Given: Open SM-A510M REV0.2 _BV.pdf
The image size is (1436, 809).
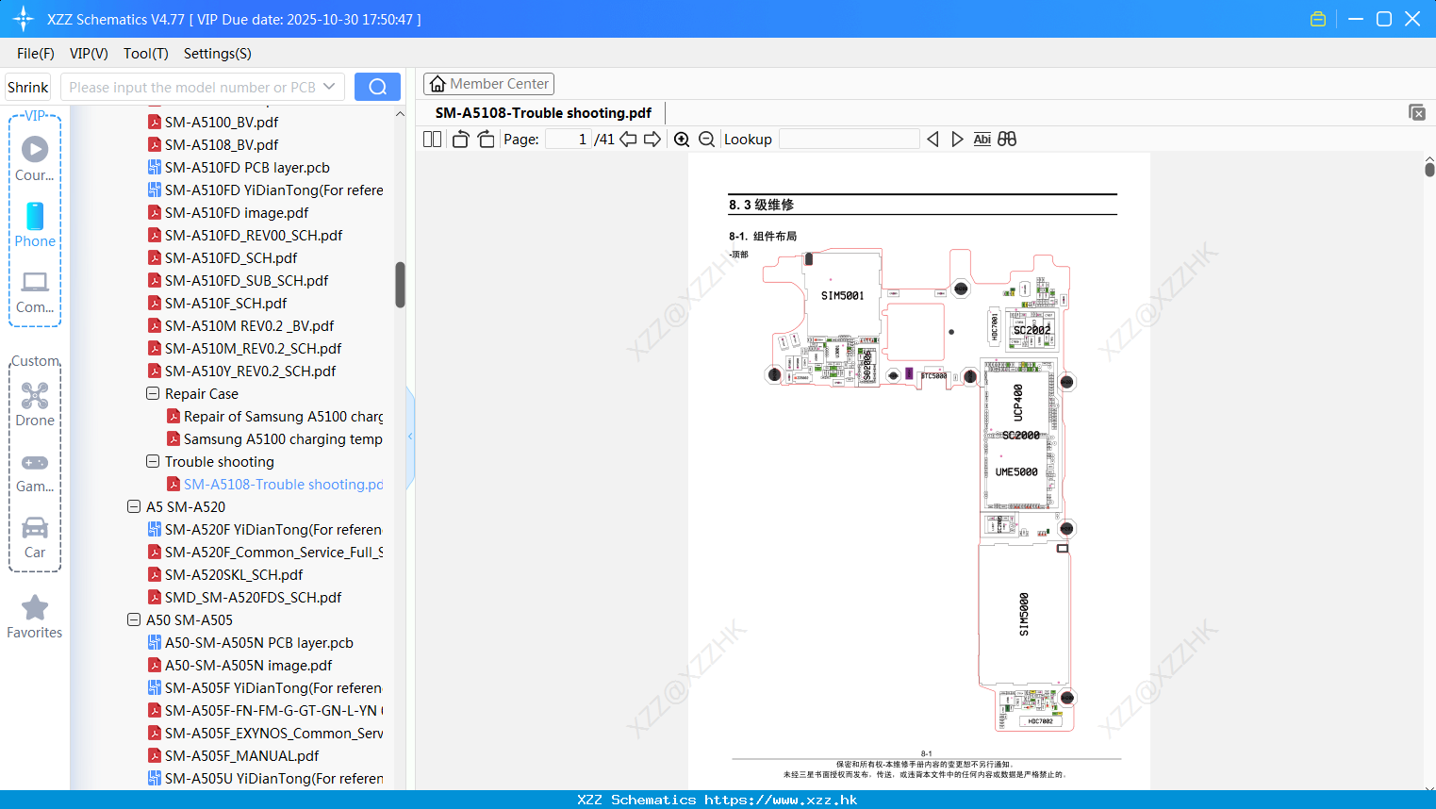Looking at the screenshot, I should (250, 325).
